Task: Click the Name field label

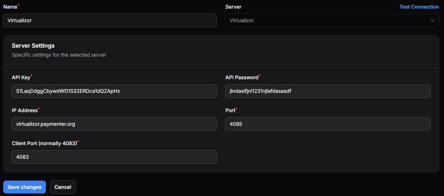Action: (10, 7)
